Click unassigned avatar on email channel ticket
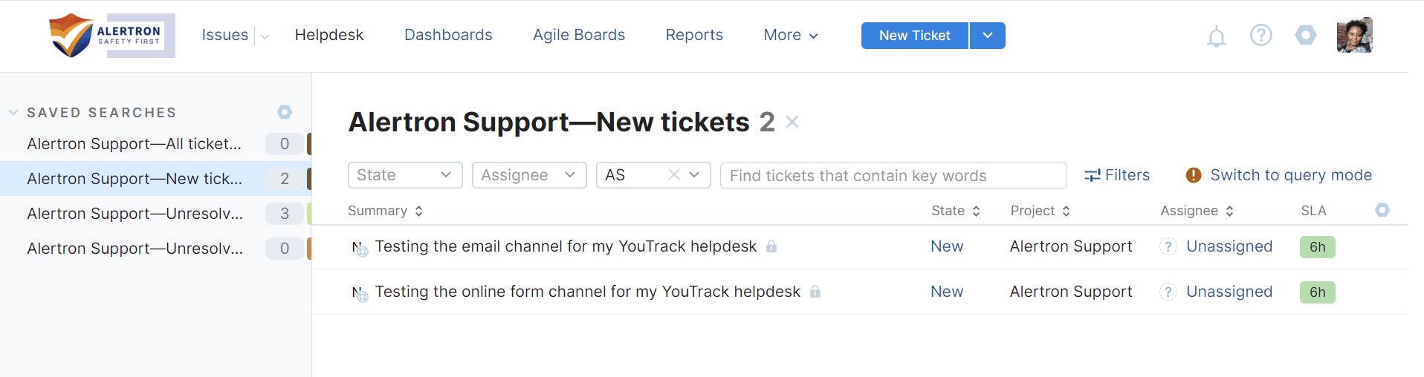This screenshot has height=377, width=1424. [x=1168, y=246]
